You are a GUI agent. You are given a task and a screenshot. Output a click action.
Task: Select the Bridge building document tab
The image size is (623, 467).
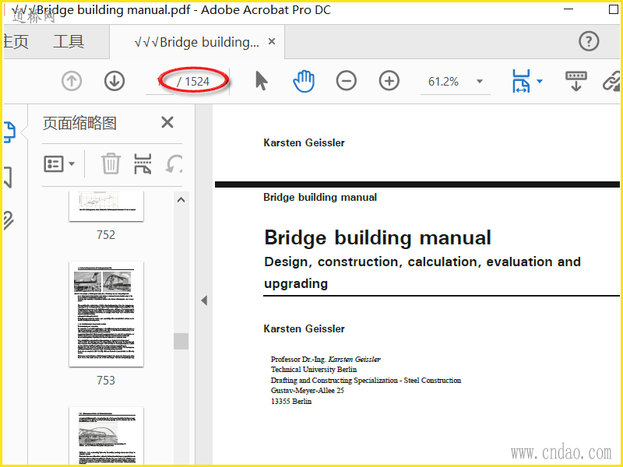click(x=197, y=42)
